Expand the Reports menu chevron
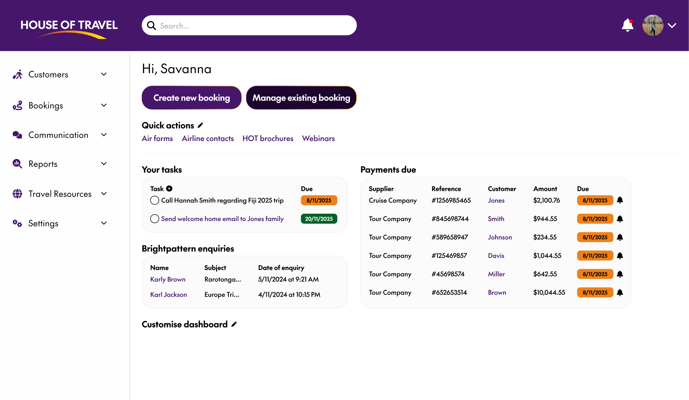Screen dimensions: 689x400 [104, 164]
